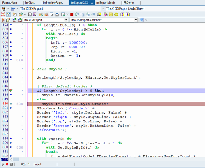
Task: Collapse the code fold marker at line 825
Action: [x=22, y=126]
